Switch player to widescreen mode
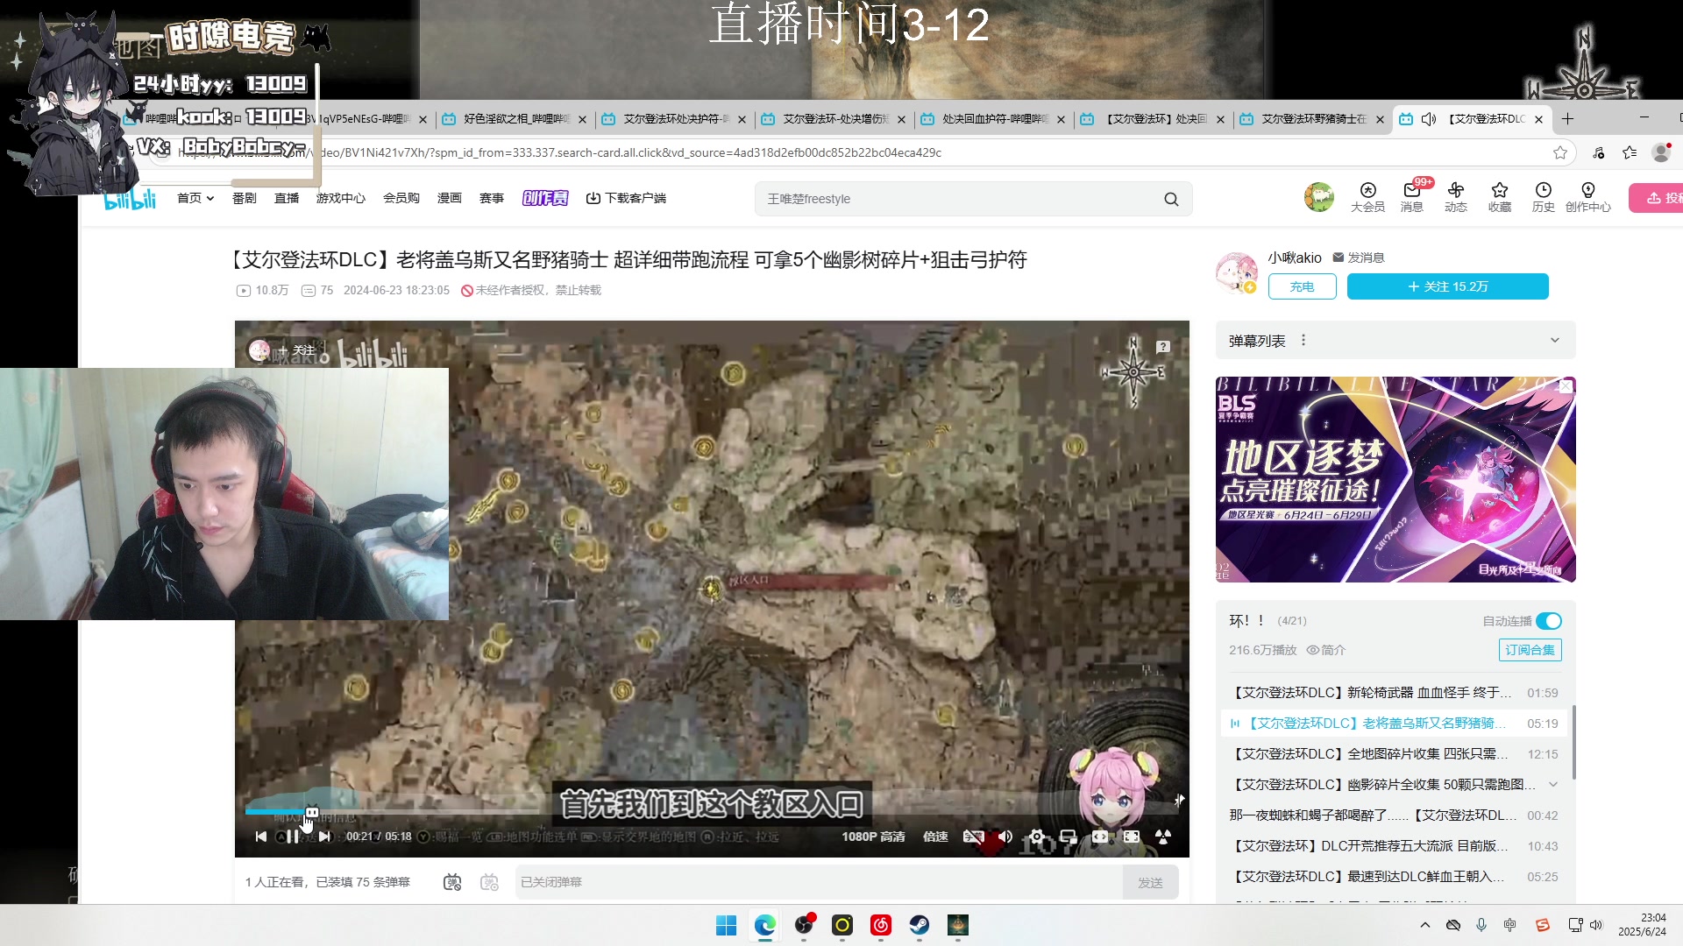Screen dimensions: 1683x946 click(x=1100, y=837)
